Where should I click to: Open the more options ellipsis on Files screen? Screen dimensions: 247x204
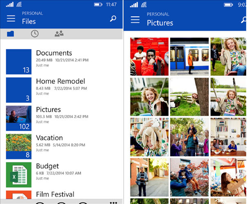(114, 203)
